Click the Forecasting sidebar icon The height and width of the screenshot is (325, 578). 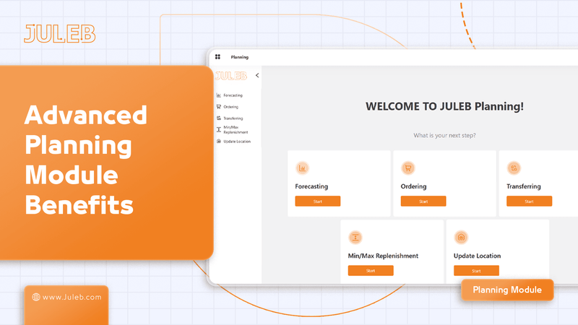pyautogui.click(x=218, y=95)
